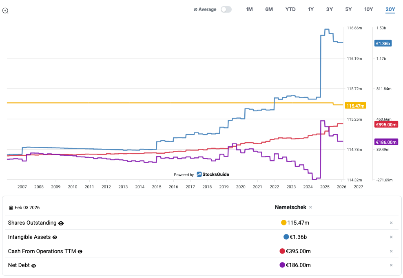Viewport: 403px width, 278px height.
Task: Remove the Shares Outstanding row
Action: tap(391, 223)
